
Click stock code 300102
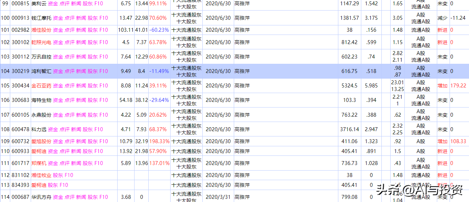(20, 42)
